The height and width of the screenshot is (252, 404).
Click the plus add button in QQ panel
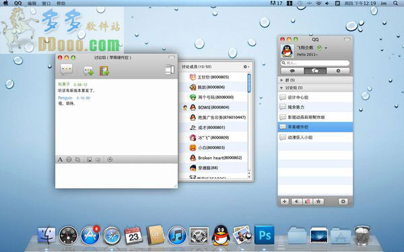284,202
